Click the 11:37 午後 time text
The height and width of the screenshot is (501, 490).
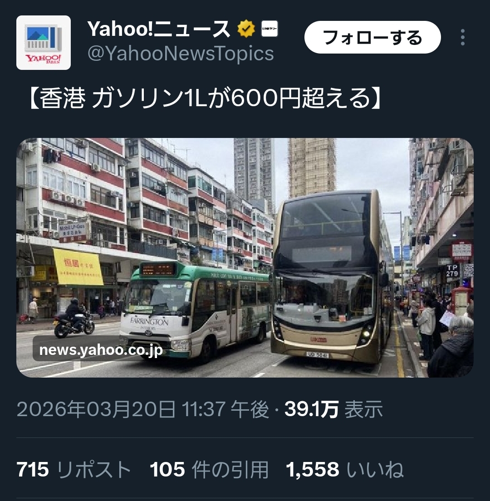pyautogui.click(x=225, y=409)
